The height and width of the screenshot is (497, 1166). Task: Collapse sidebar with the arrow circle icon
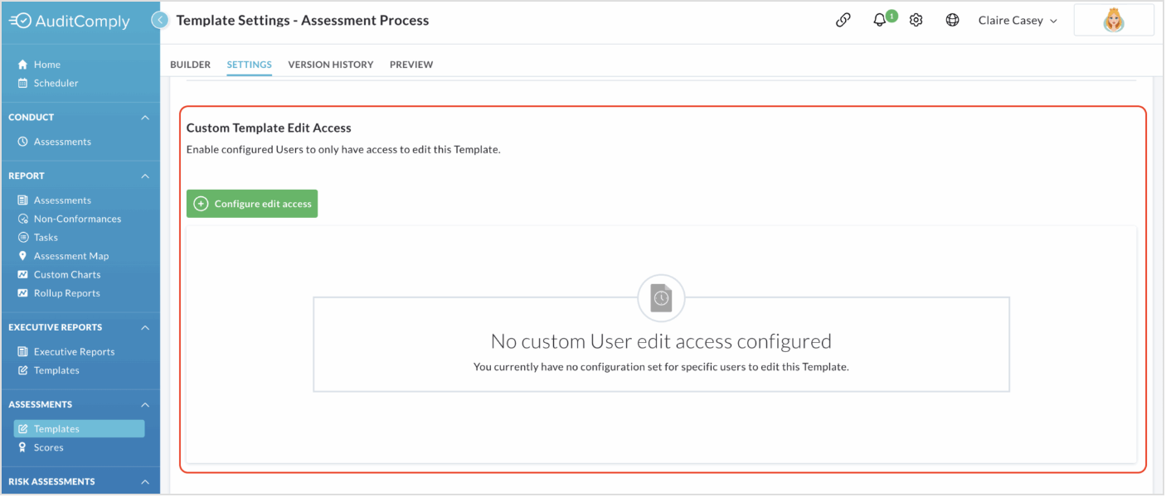tap(160, 21)
